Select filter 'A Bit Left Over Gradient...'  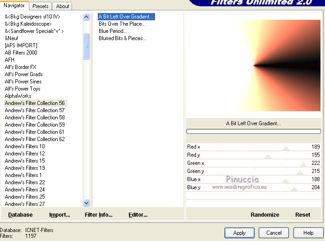coord(126,17)
